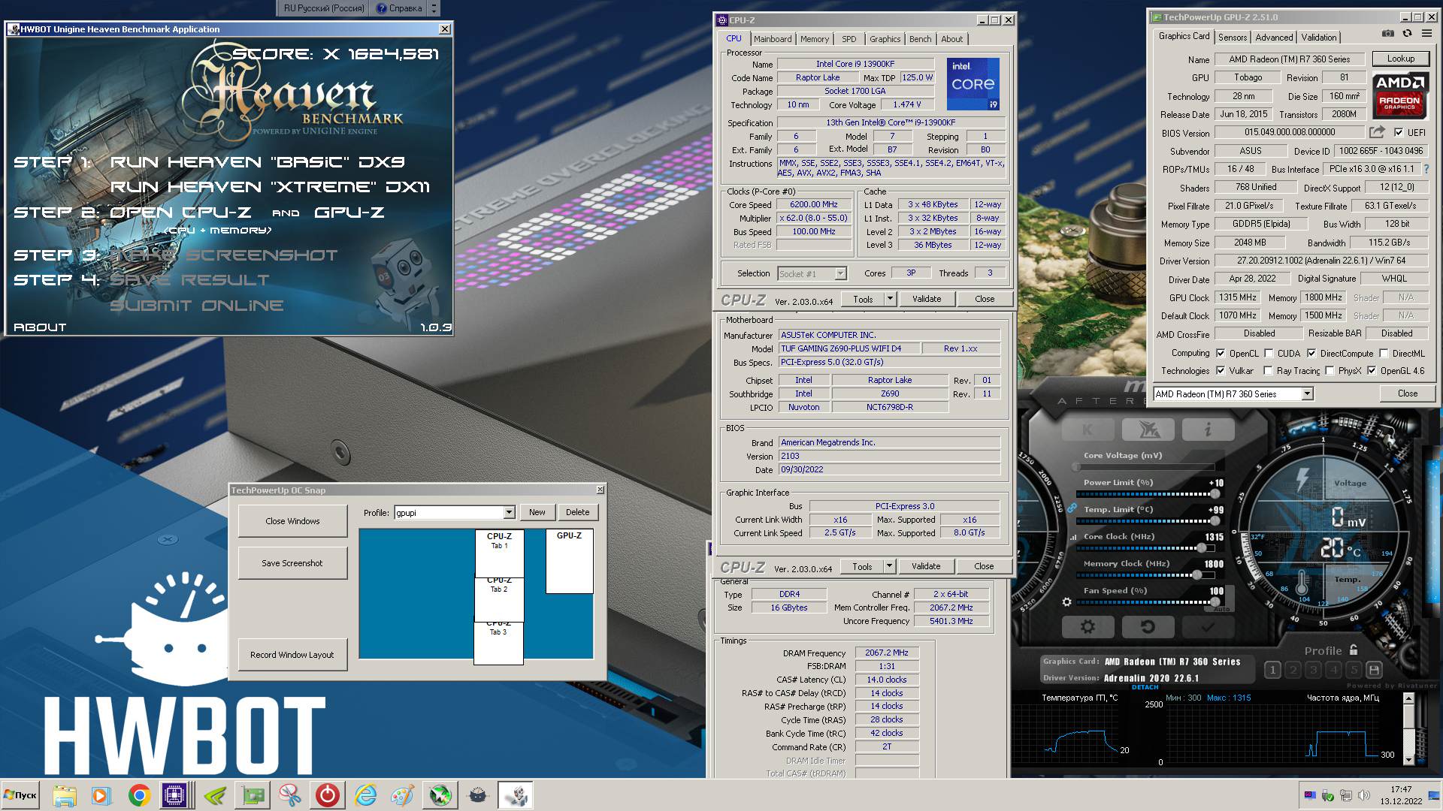Open the lower CPU-Z Tools dropdown arrow

pyautogui.click(x=889, y=566)
